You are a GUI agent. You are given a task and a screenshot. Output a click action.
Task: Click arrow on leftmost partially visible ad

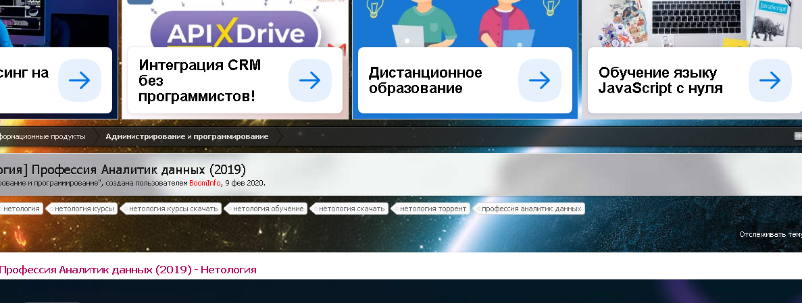79,80
